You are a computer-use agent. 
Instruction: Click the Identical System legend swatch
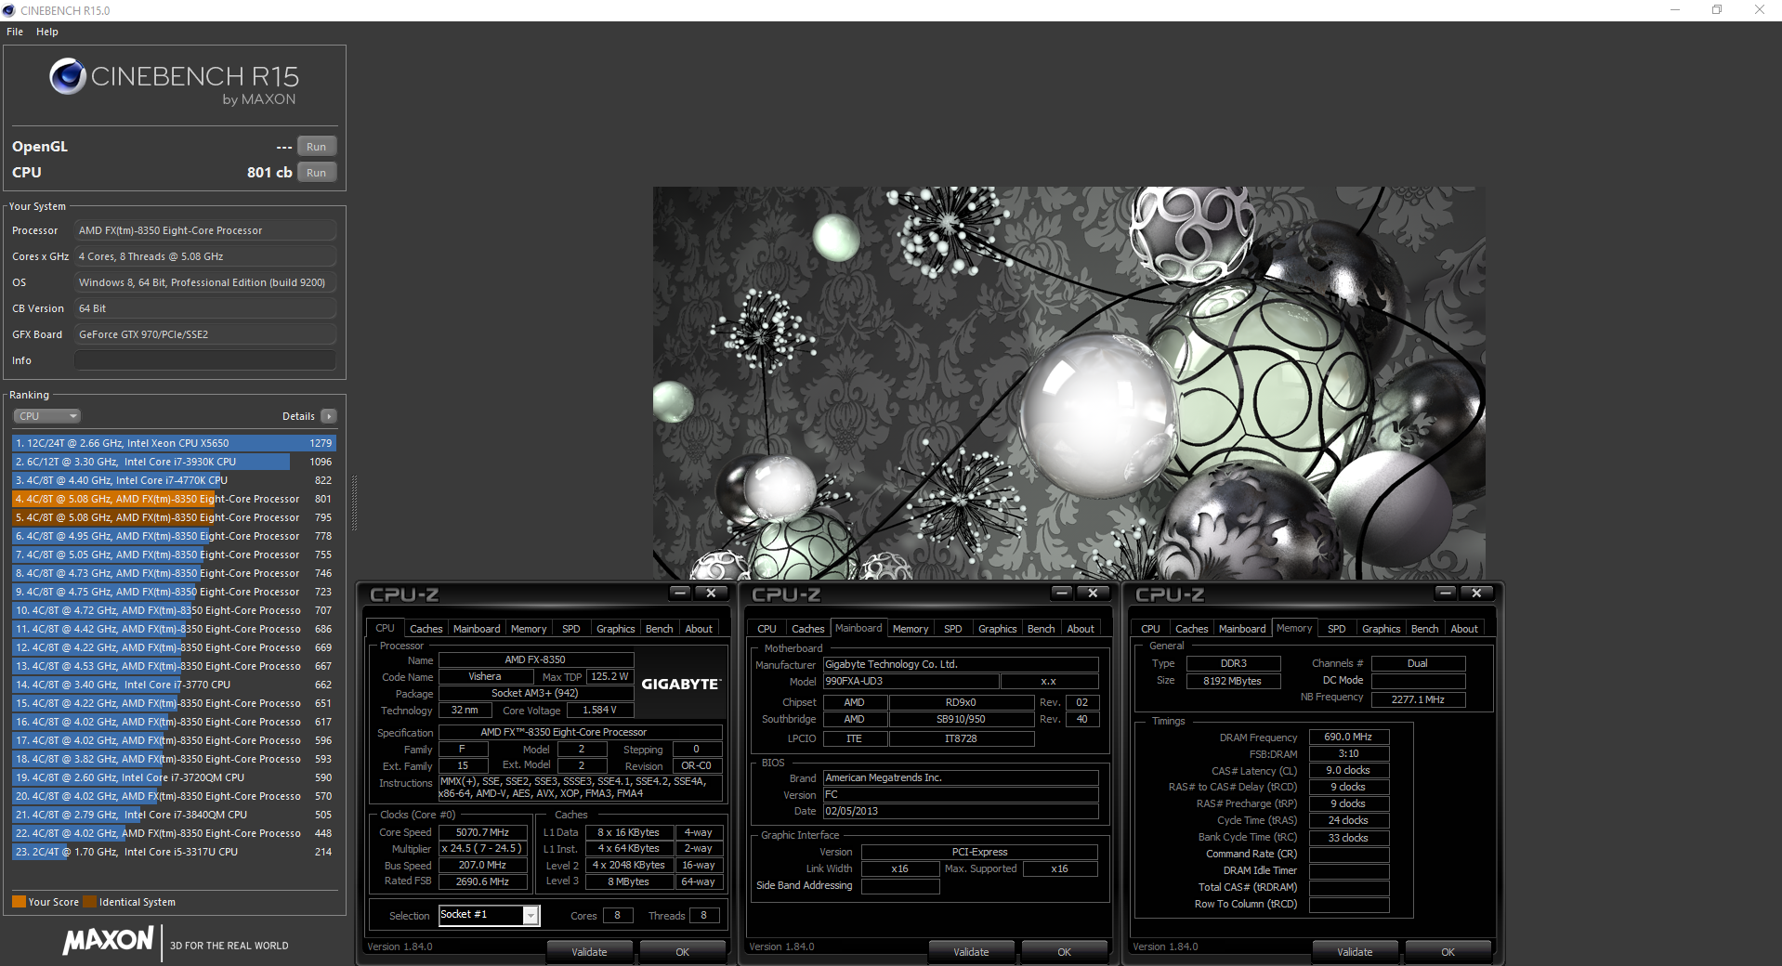coord(89,902)
